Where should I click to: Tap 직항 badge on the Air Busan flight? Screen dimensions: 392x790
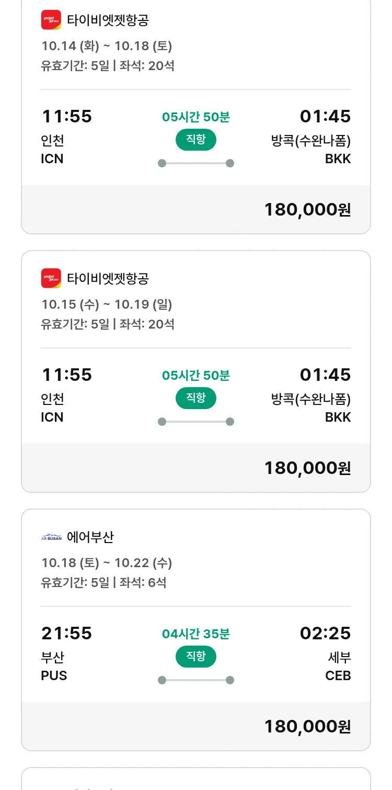(x=195, y=657)
